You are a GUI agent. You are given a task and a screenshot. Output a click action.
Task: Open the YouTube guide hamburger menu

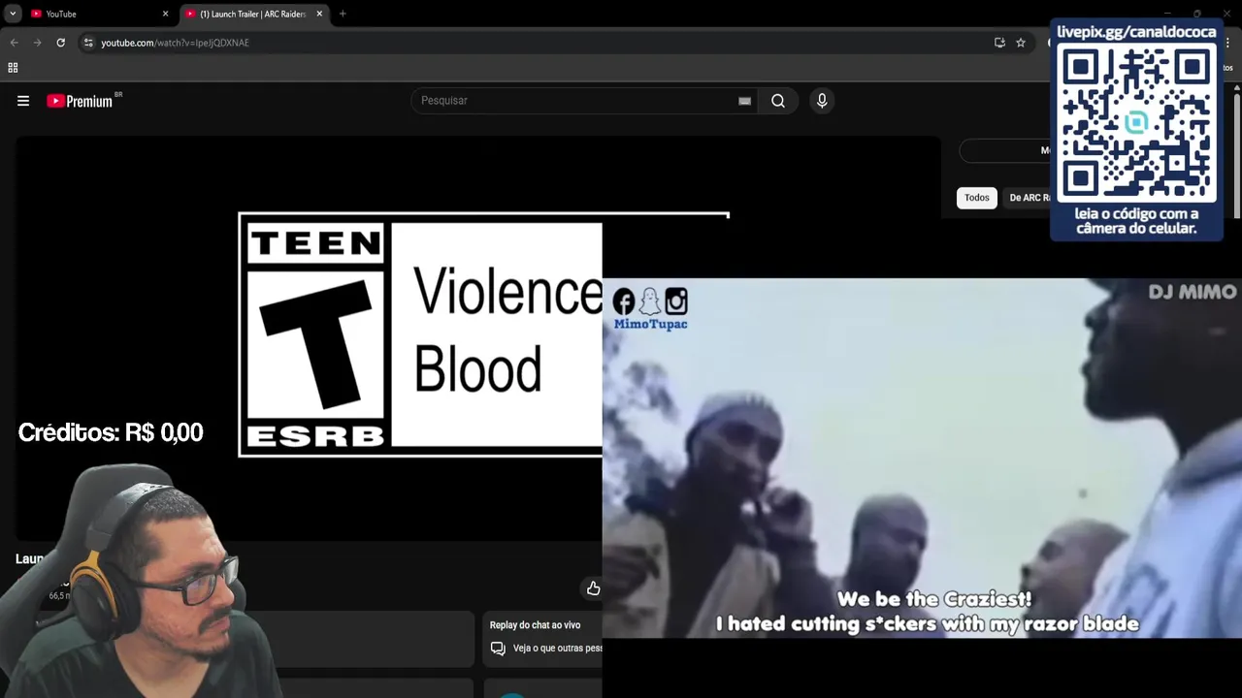pos(23,101)
